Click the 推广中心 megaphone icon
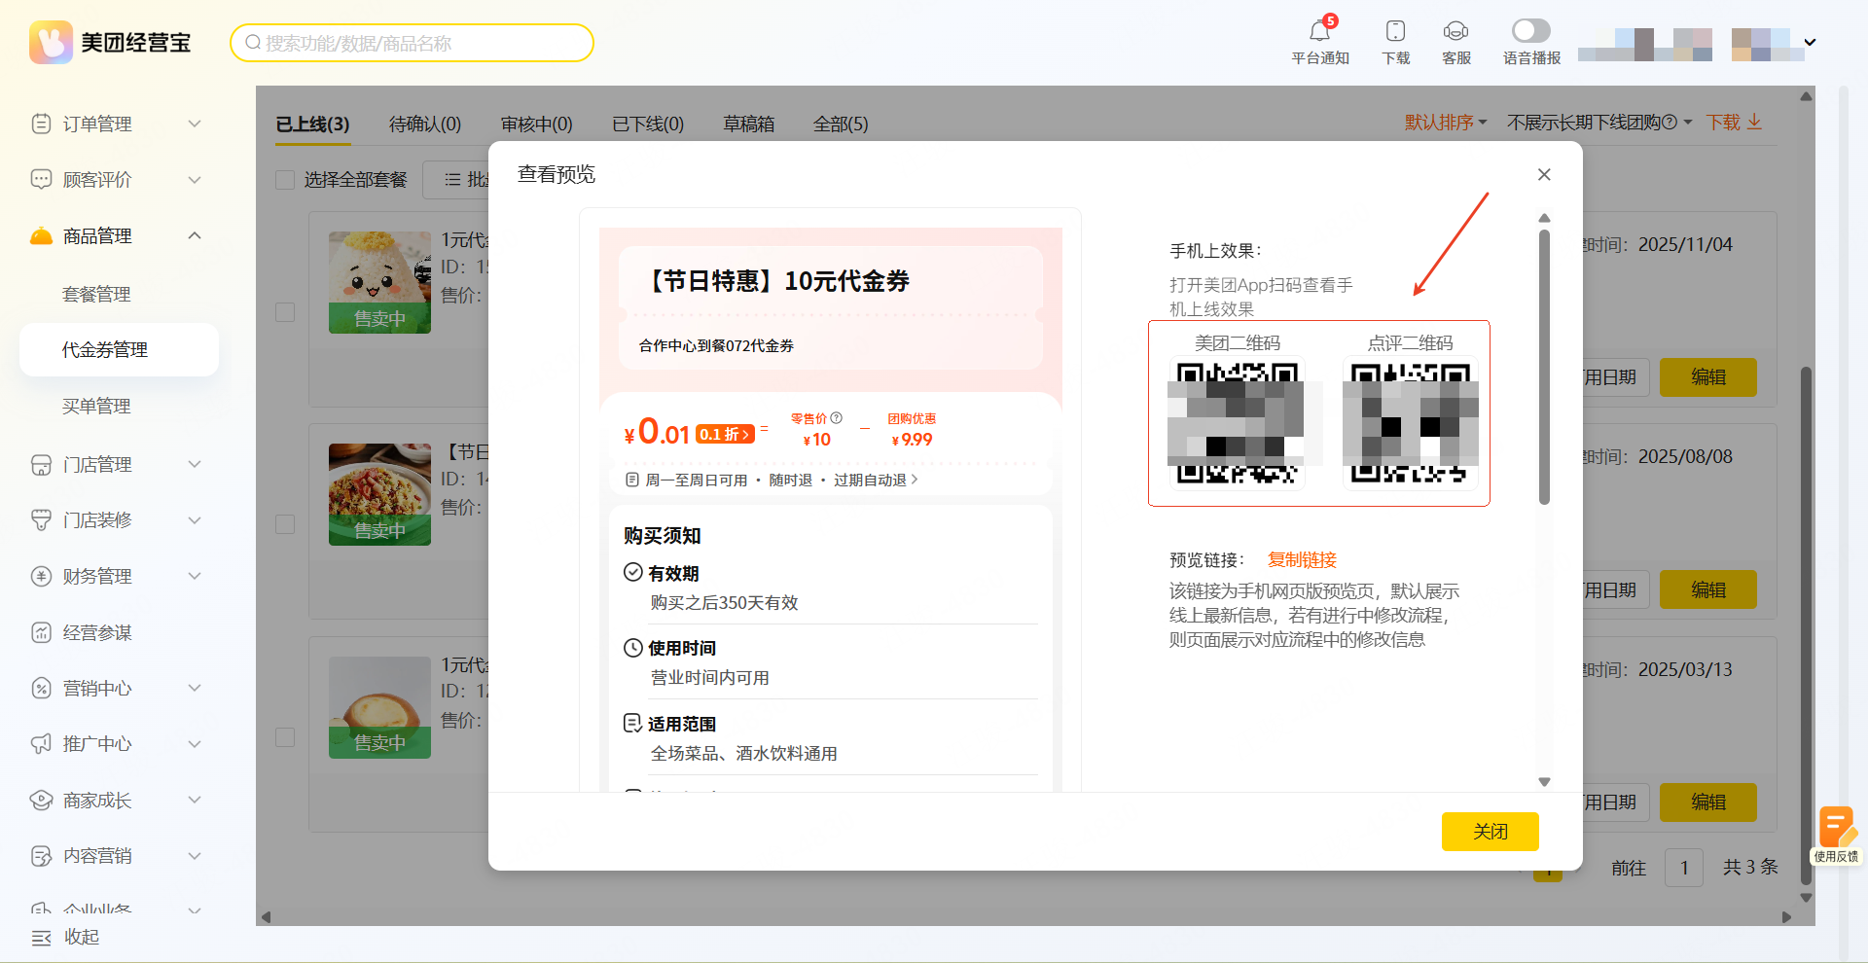This screenshot has height=963, width=1868. [41, 744]
